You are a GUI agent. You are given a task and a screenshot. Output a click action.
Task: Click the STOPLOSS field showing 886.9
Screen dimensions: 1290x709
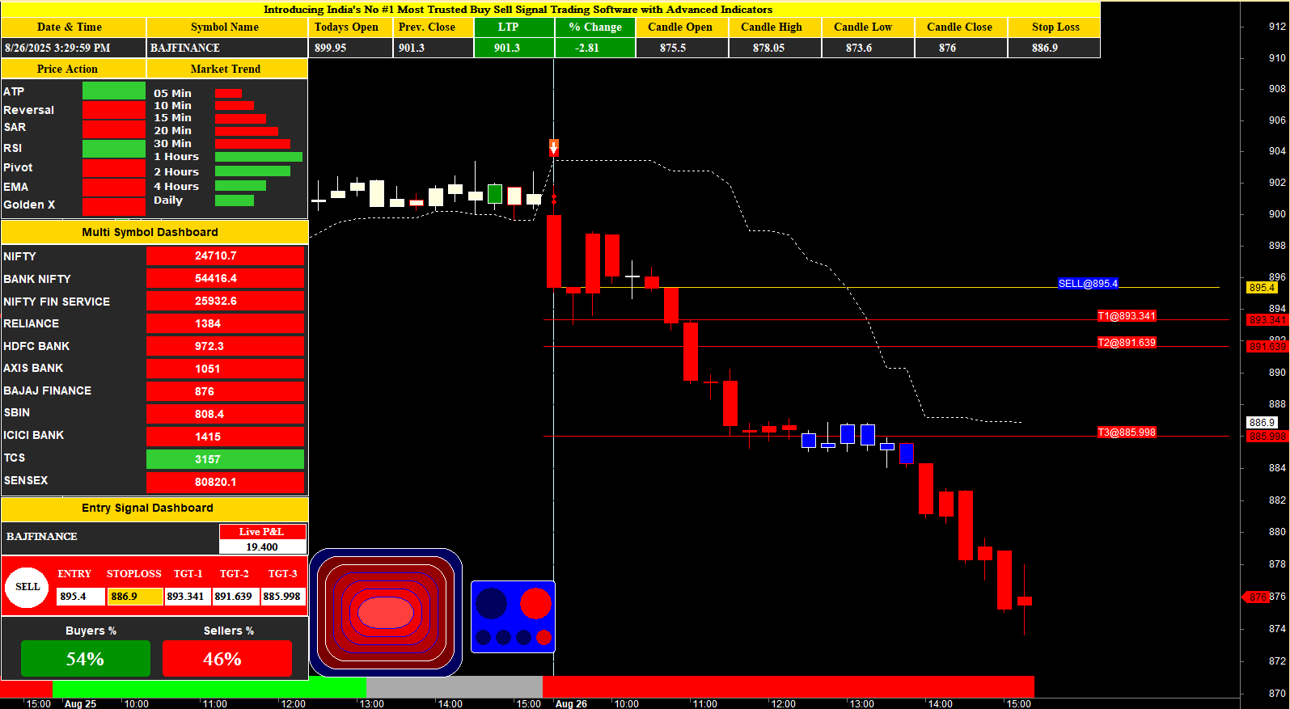[x=134, y=597]
